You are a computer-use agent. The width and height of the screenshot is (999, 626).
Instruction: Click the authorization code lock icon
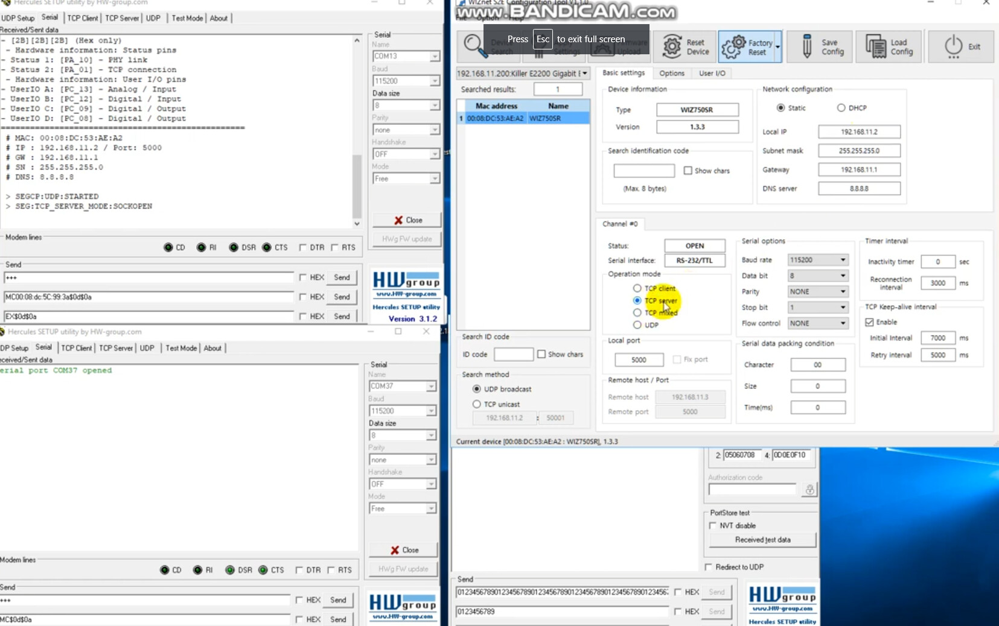(809, 490)
